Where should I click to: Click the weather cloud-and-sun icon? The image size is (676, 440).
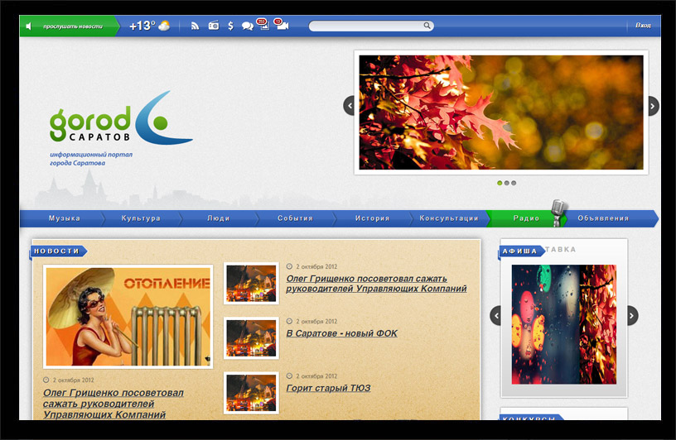point(164,26)
